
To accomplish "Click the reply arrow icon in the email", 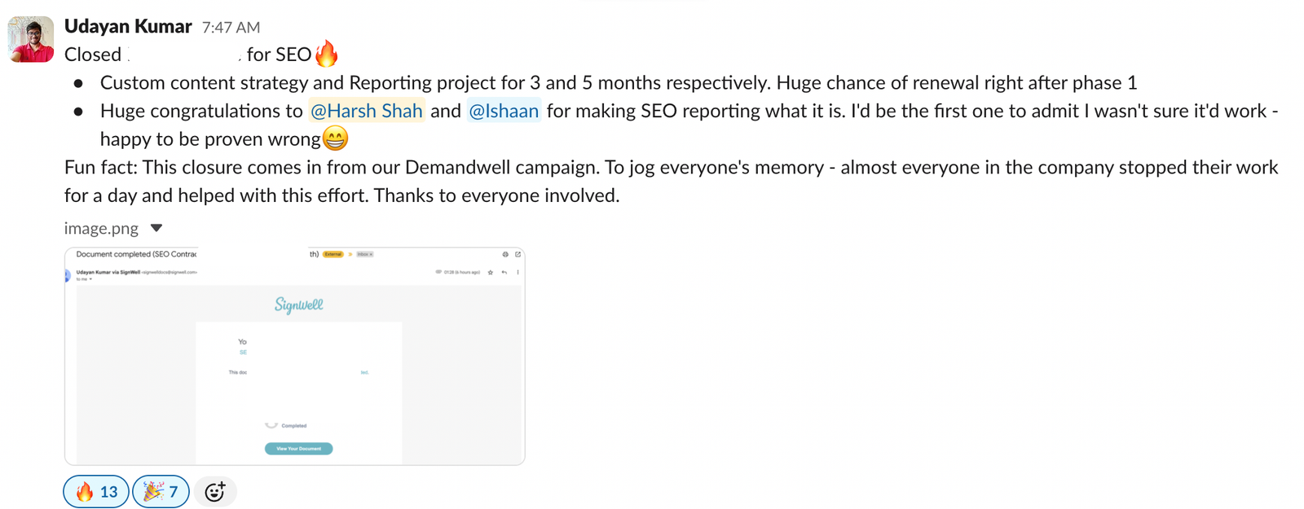I will pos(504,273).
